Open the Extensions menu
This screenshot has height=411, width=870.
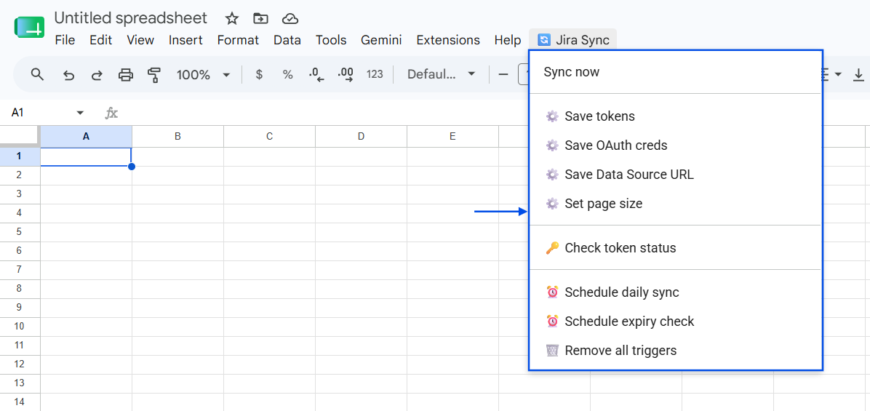tap(448, 40)
